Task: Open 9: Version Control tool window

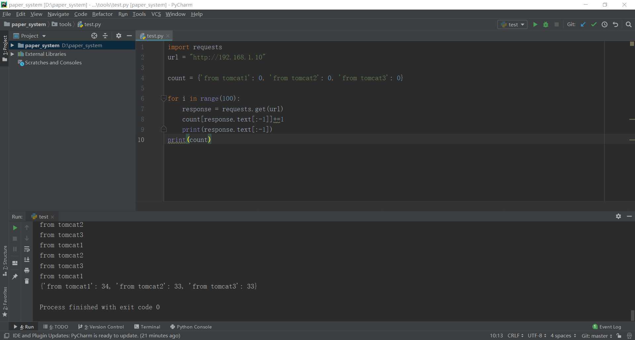Action: [x=101, y=327]
